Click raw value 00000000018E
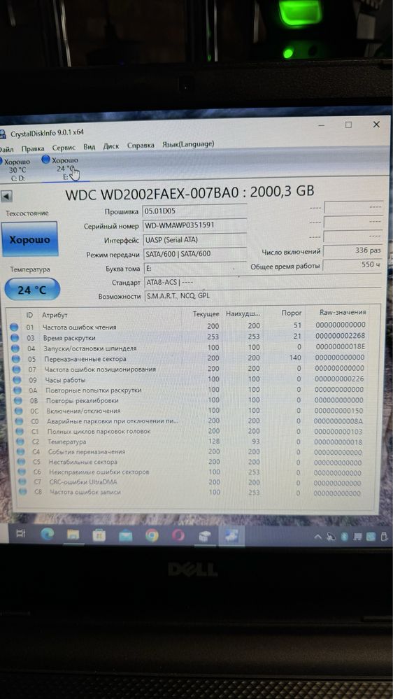Viewport: 393px width, 699px height. point(341,346)
